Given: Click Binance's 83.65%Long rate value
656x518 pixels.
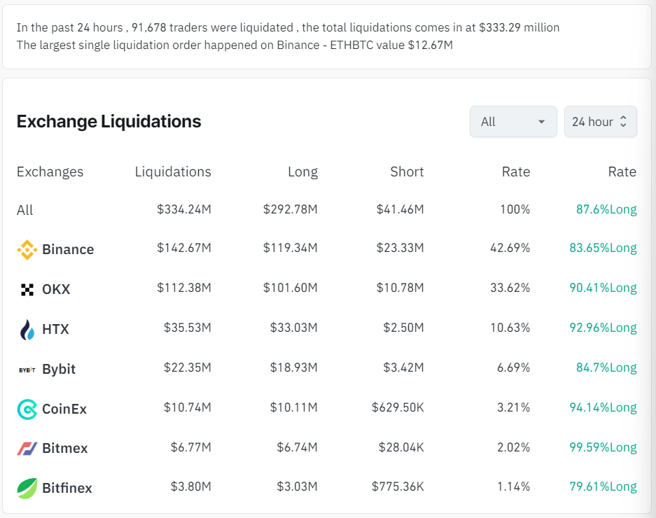Looking at the screenshot, I should [x=602, y=248].
